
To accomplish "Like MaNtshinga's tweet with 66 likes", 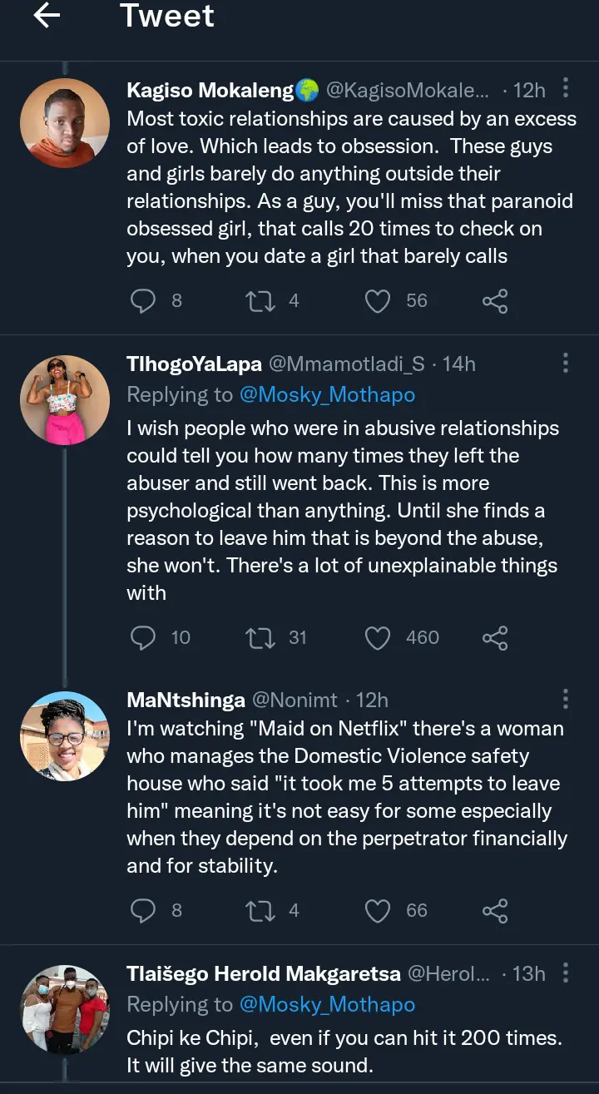I will (x=378, y=911).
